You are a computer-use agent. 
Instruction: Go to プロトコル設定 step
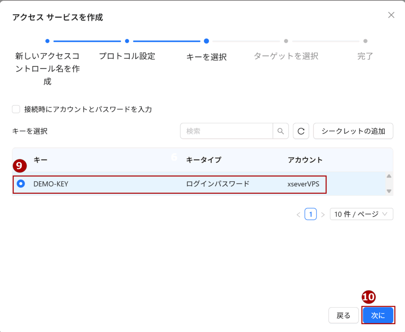[127, 56]
